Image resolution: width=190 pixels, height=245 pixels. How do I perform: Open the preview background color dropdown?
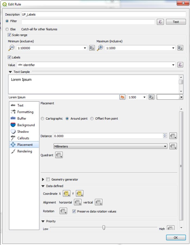tap(181, 97)
